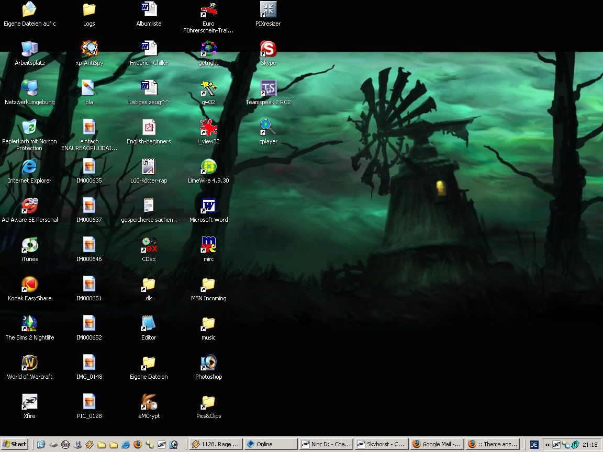Select the Teamspeak 2 RC2 icon

coord(268,88)
